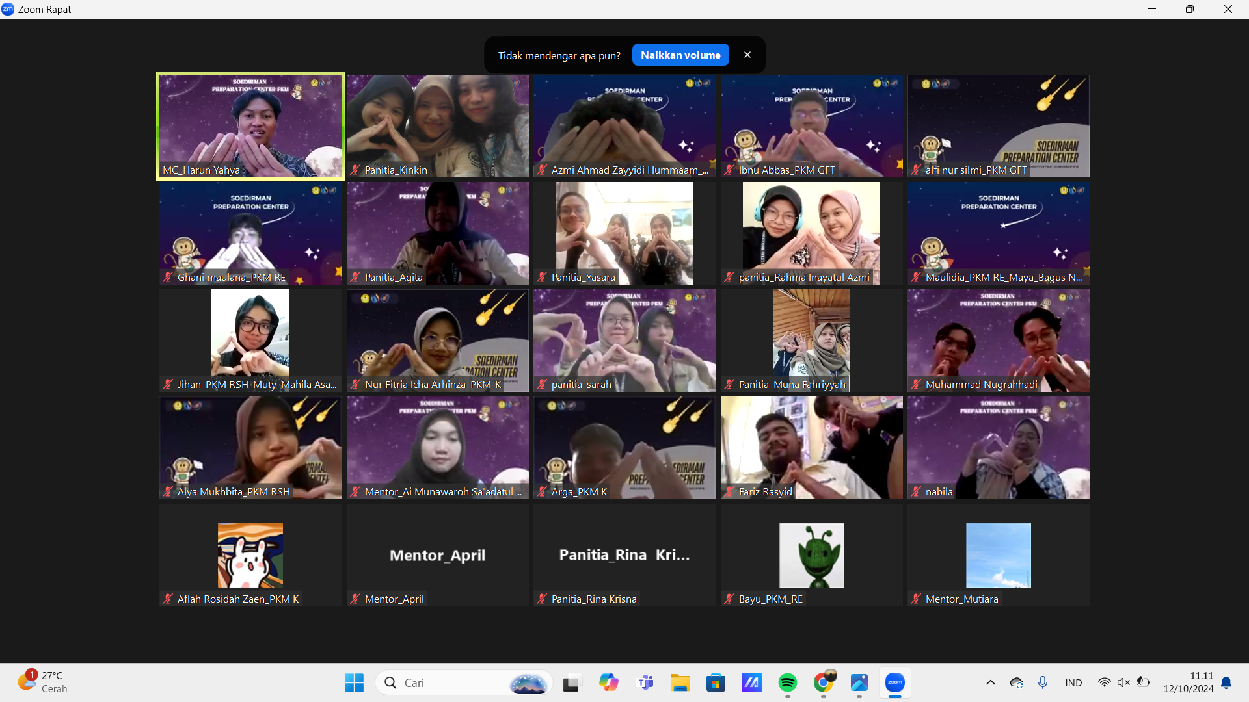This screenshot has width=1249, height=702.
Task: Open the Windows Start menu
Action: [354, 682]
